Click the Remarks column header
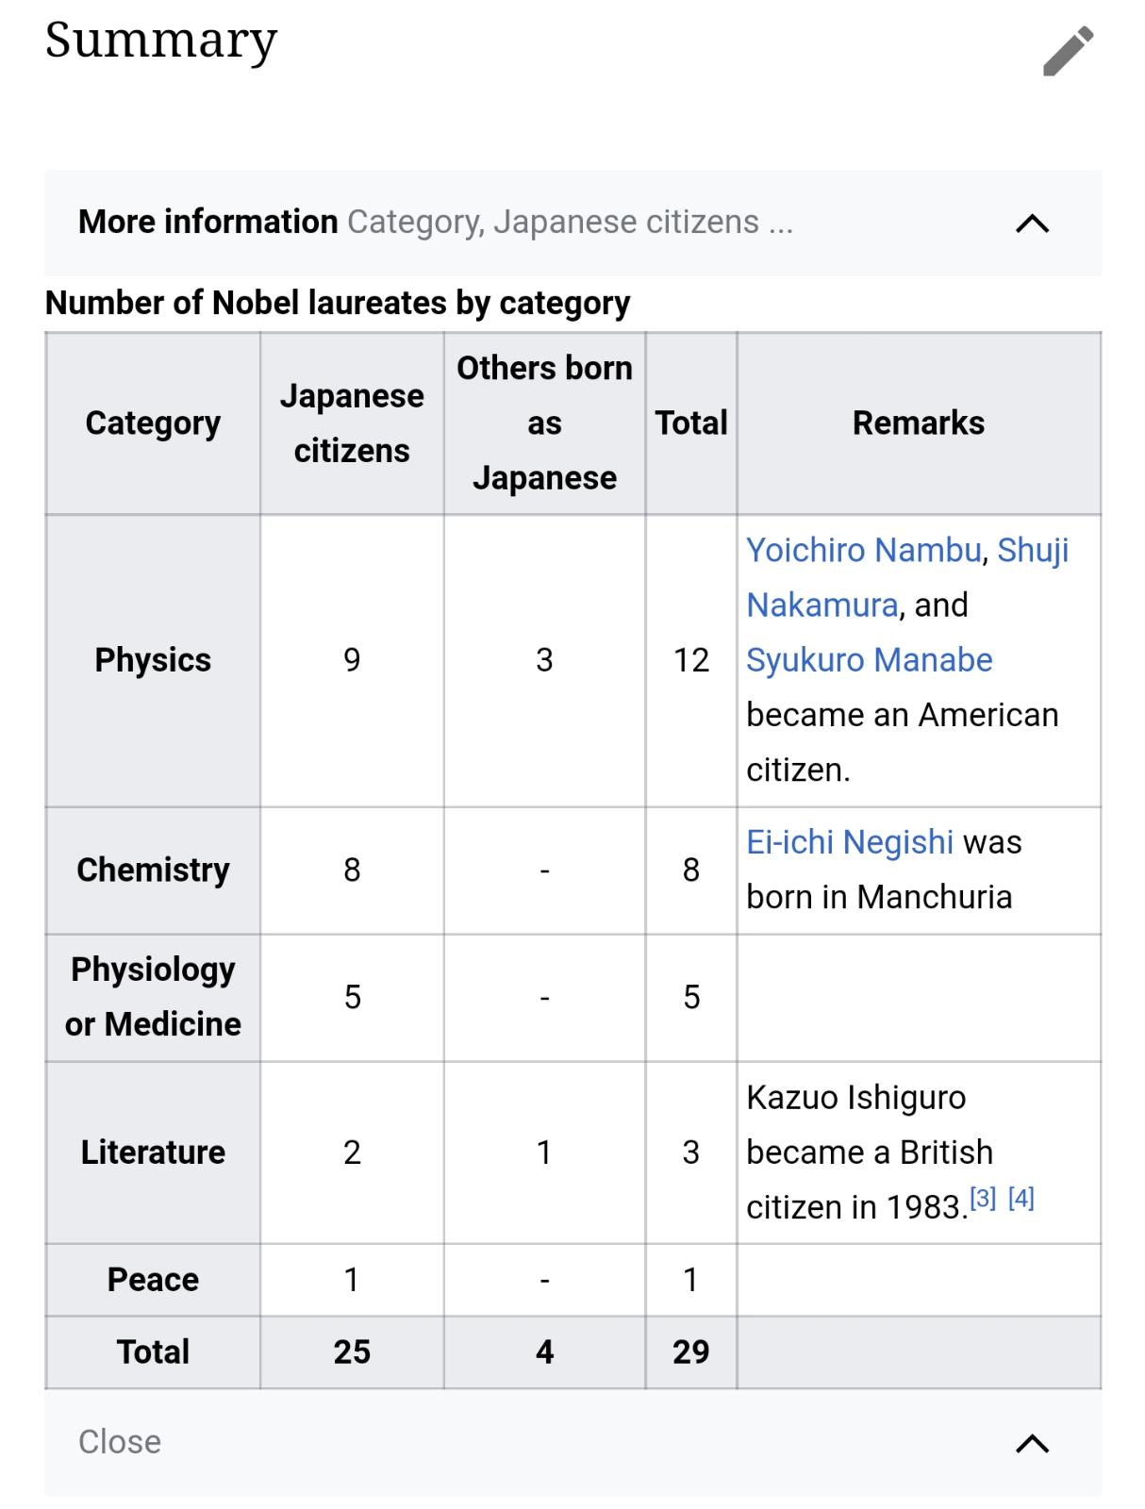Image resolution: width=1145 pixels, height=1509 pixels. [x=919, y=423]
